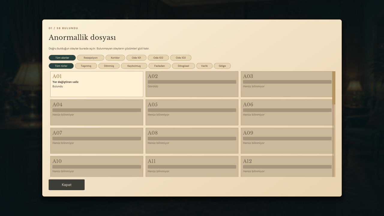This screenshot has width=384, height=216.
Task: Click the locked A10 anomaly card
Action: (97, 166)
